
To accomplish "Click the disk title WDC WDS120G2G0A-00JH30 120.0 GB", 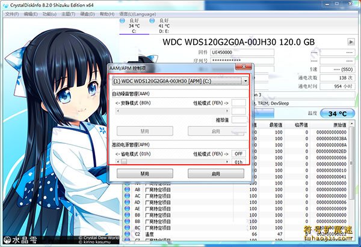I will point(238,42).
